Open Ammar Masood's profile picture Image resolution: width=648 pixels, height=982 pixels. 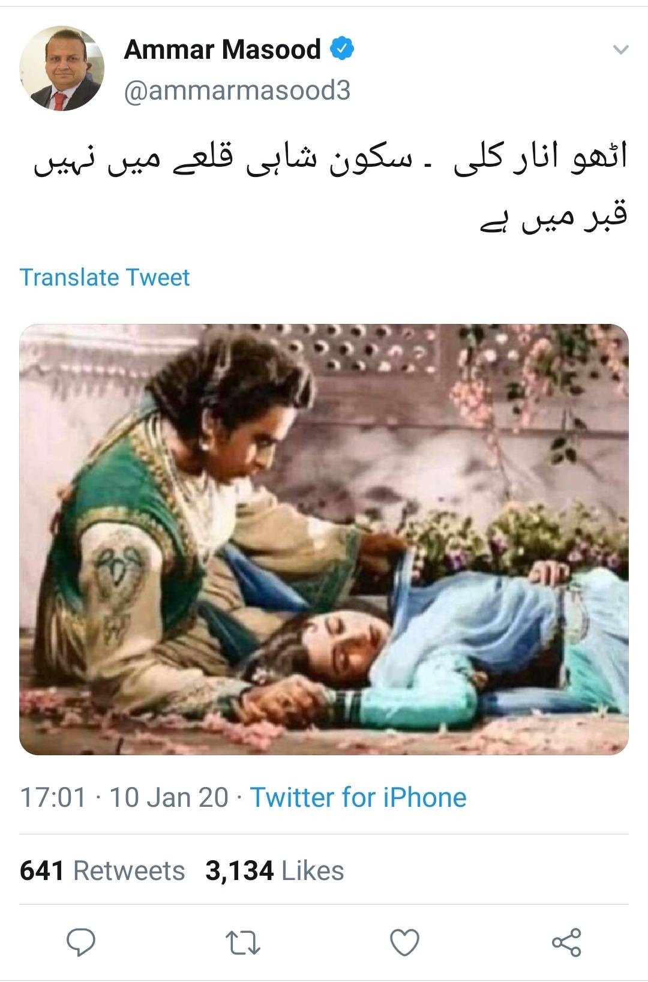[62, 68]
